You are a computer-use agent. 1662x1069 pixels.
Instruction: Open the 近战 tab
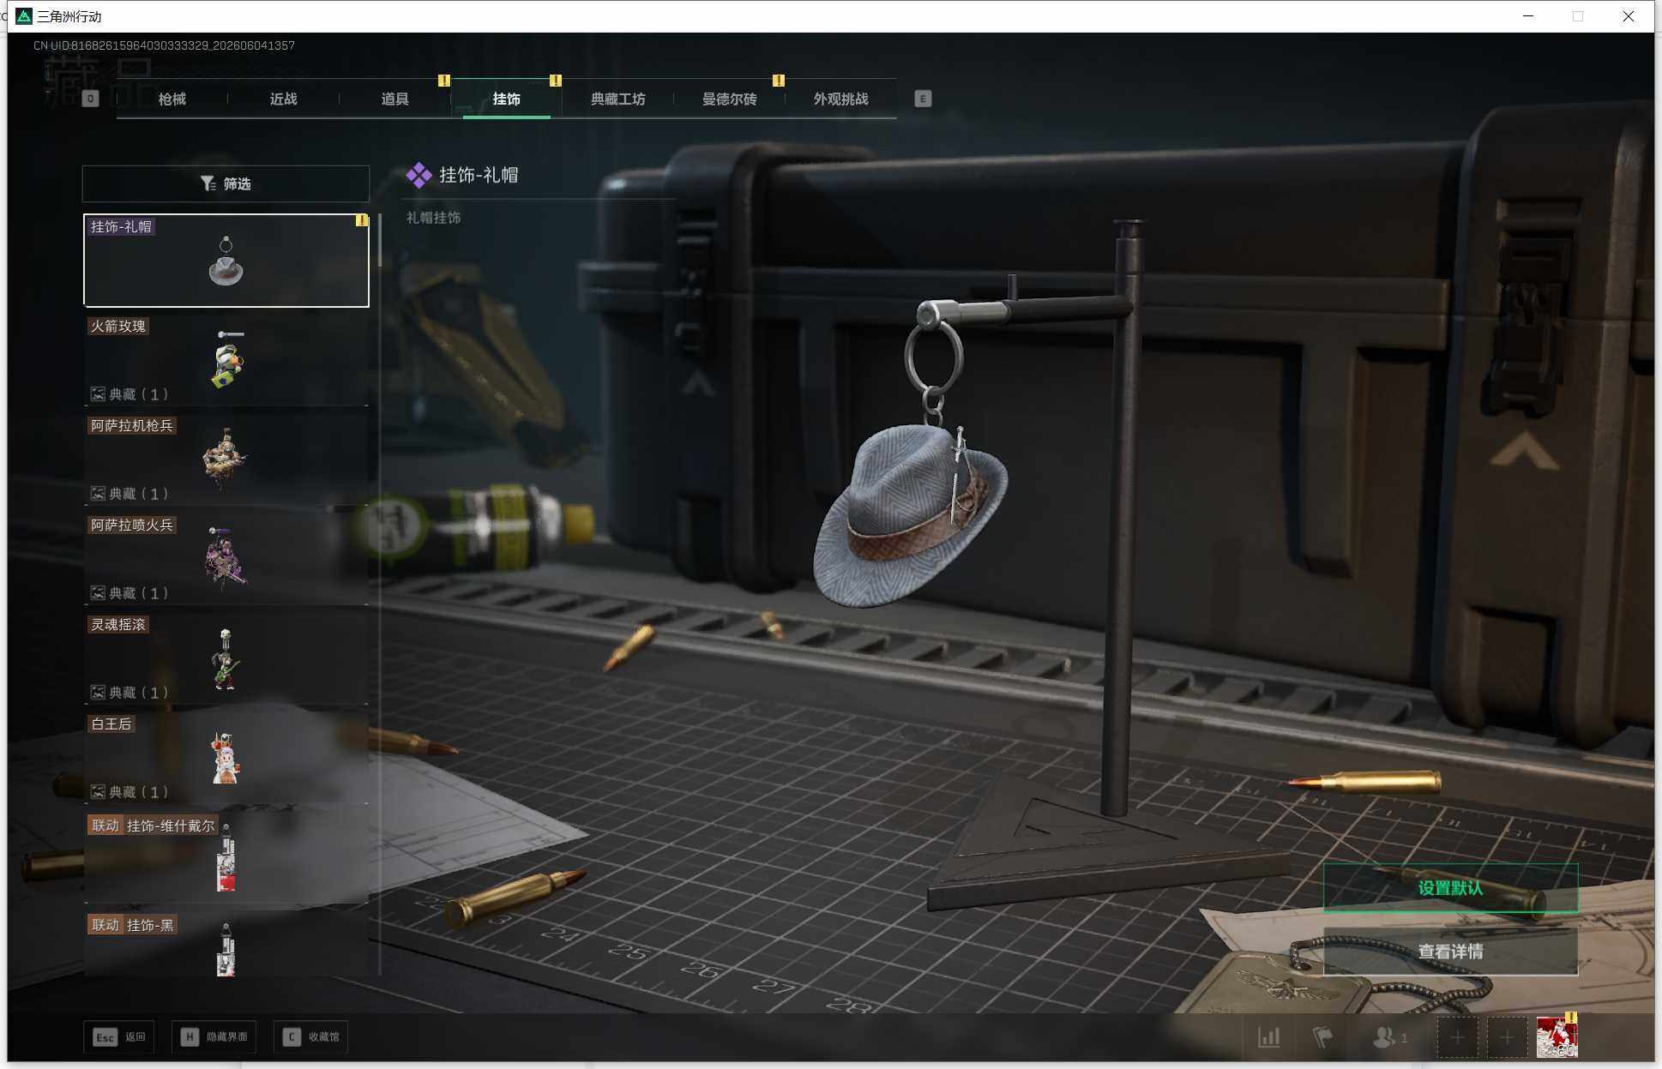tap(284, 99)
